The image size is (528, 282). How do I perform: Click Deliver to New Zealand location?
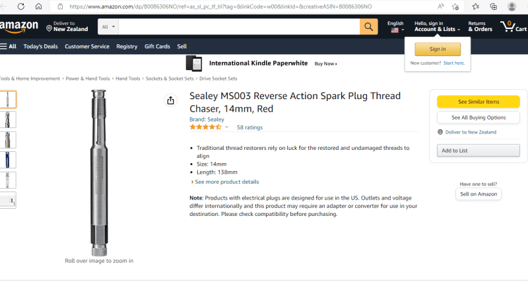tap(67, 27)
